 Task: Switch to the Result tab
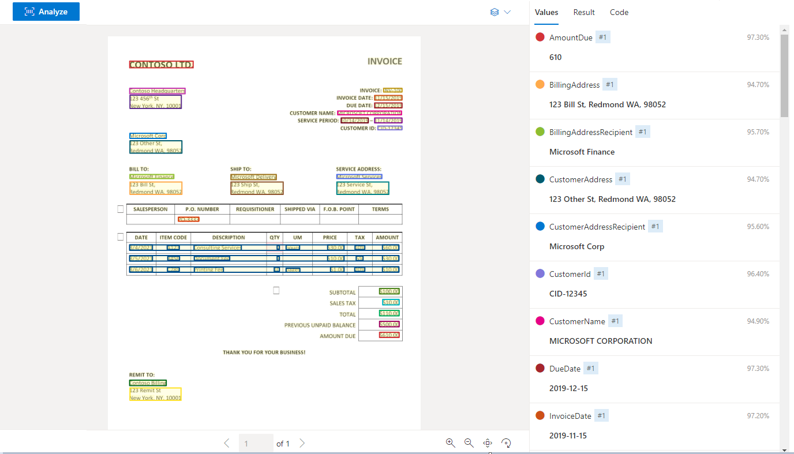point(584,12)
